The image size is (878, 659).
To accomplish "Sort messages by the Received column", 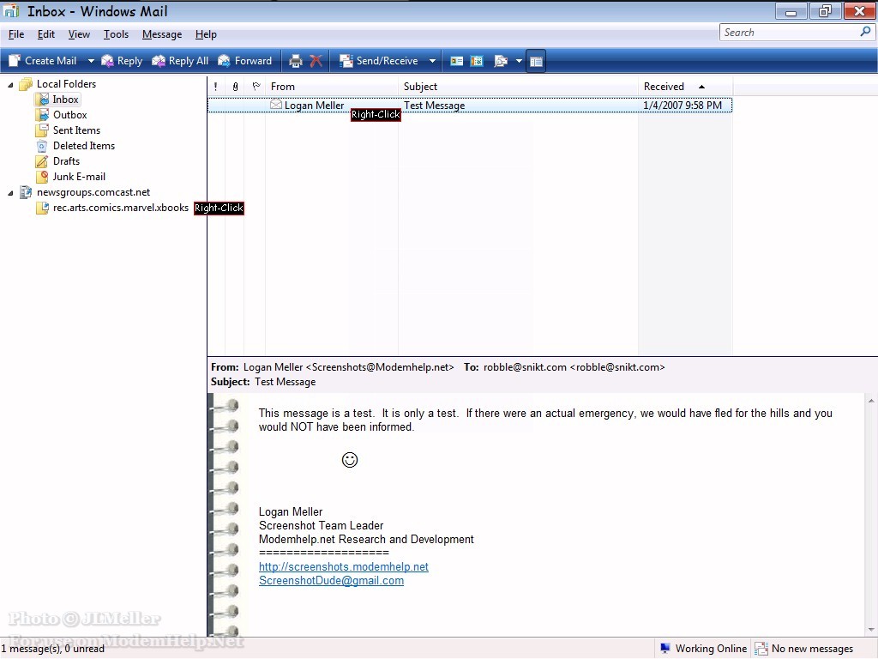I will (x=685, y=87).
